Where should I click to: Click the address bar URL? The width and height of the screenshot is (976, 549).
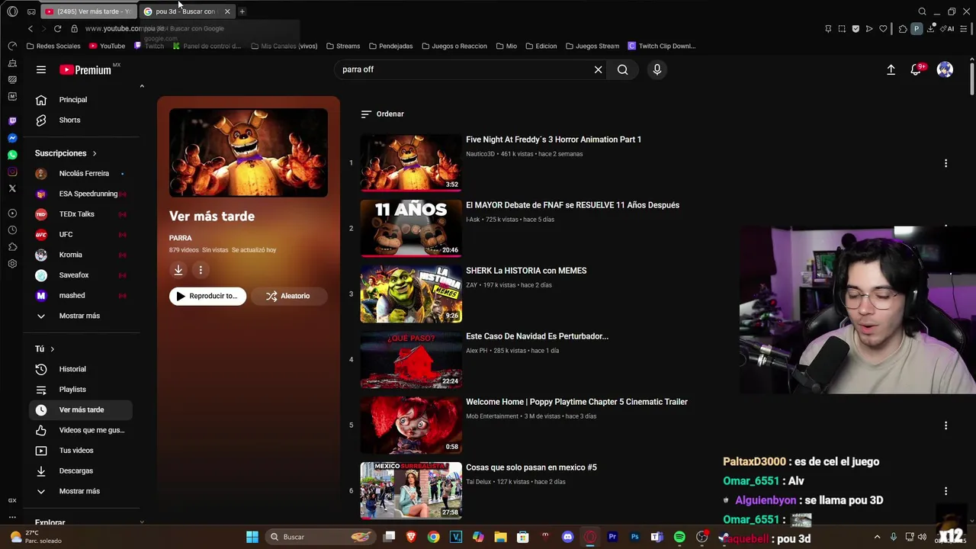114,29
